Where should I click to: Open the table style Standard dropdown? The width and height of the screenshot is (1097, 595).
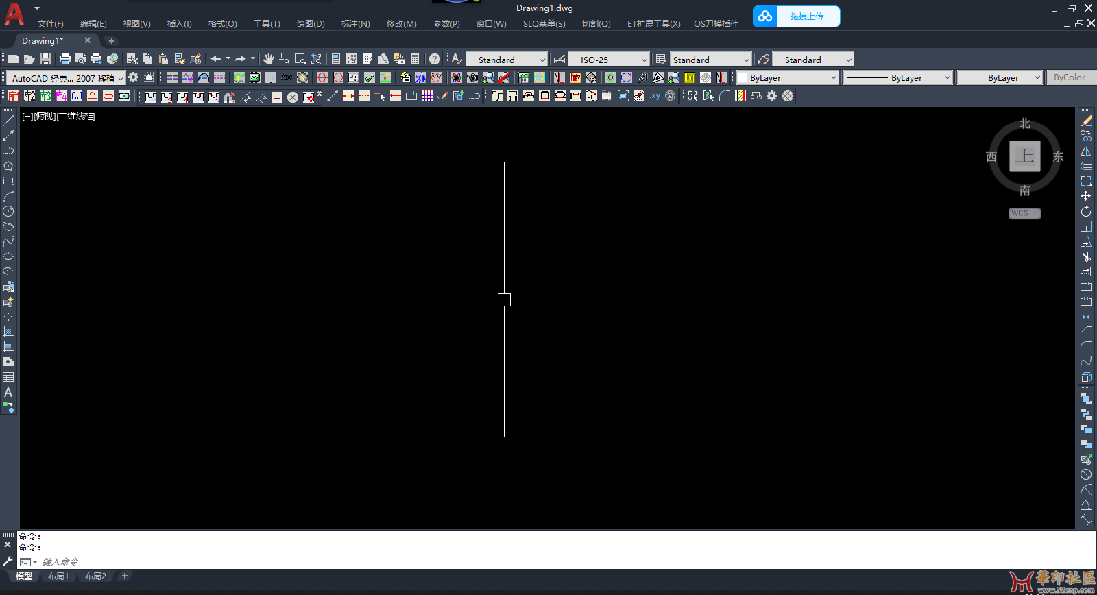click(x=711, y=60)
